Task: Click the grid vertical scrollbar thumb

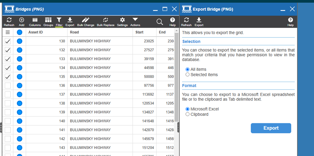Action: [x=176, y=77]
